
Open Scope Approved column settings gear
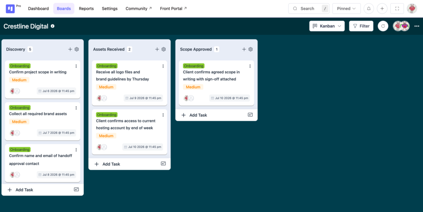[251, 49]
